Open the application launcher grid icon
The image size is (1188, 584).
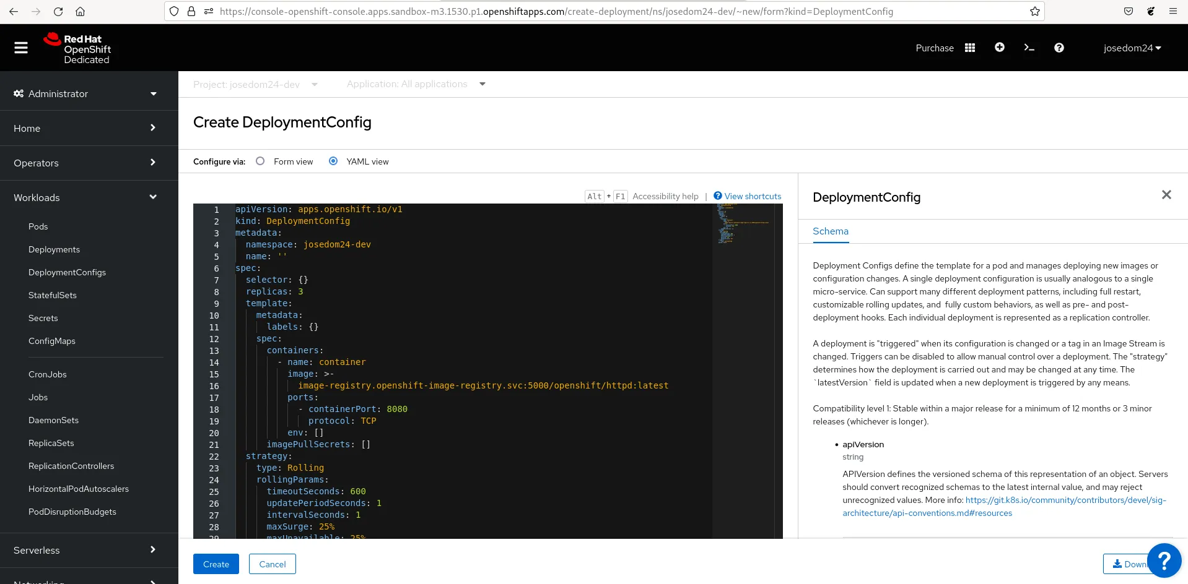click(970, 48)
